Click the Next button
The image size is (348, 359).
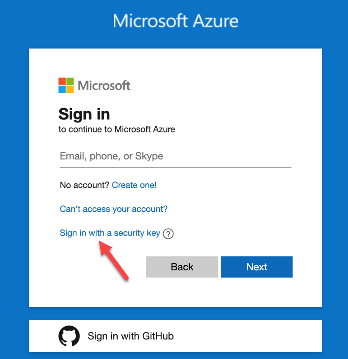tap(257, 267)
